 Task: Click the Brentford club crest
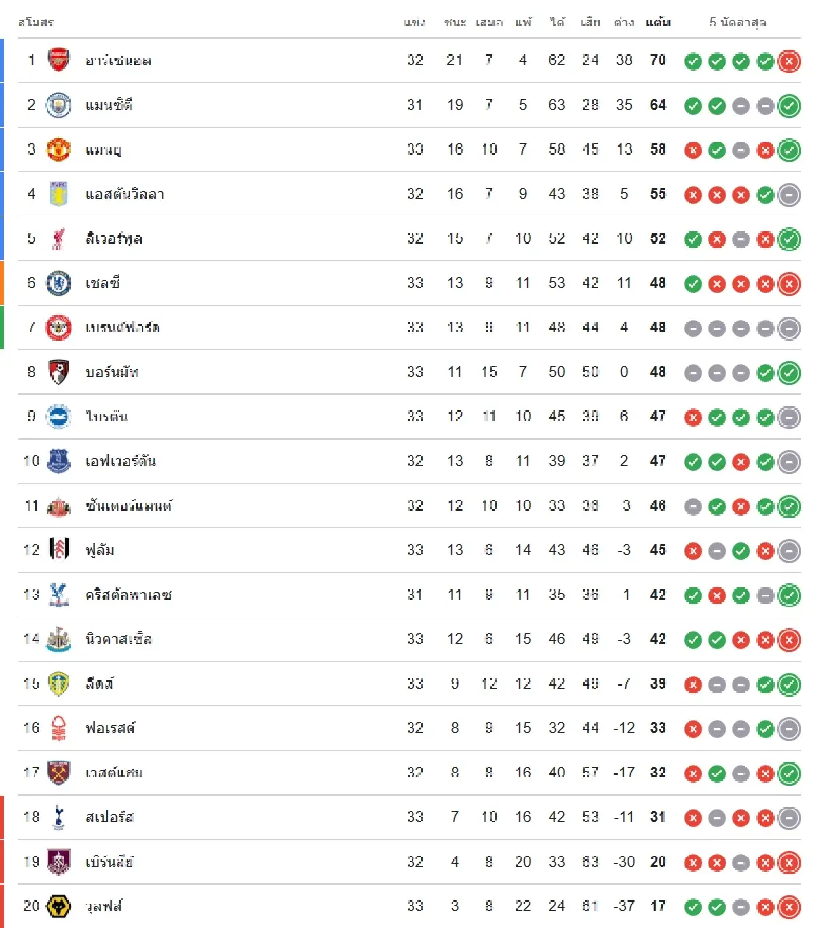pyautogui.click(x=58, y=328)
